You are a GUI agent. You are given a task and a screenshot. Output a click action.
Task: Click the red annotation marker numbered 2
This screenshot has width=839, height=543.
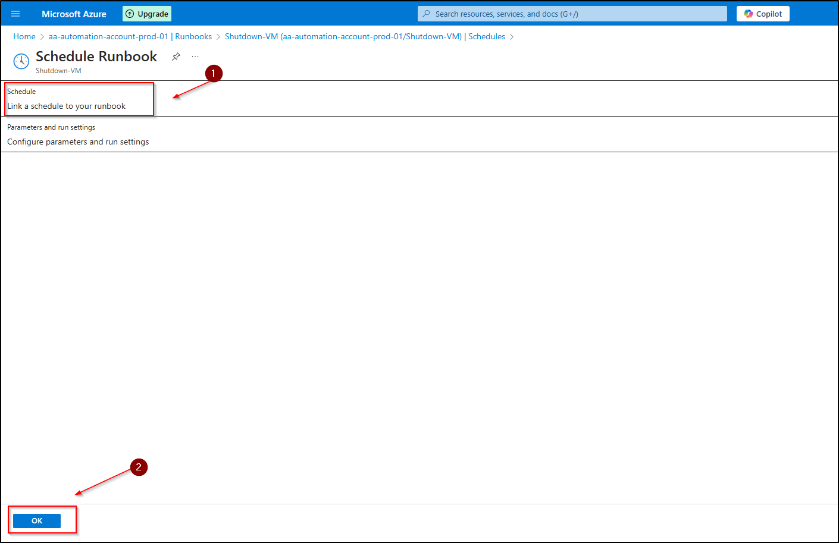tap(139, 467)
